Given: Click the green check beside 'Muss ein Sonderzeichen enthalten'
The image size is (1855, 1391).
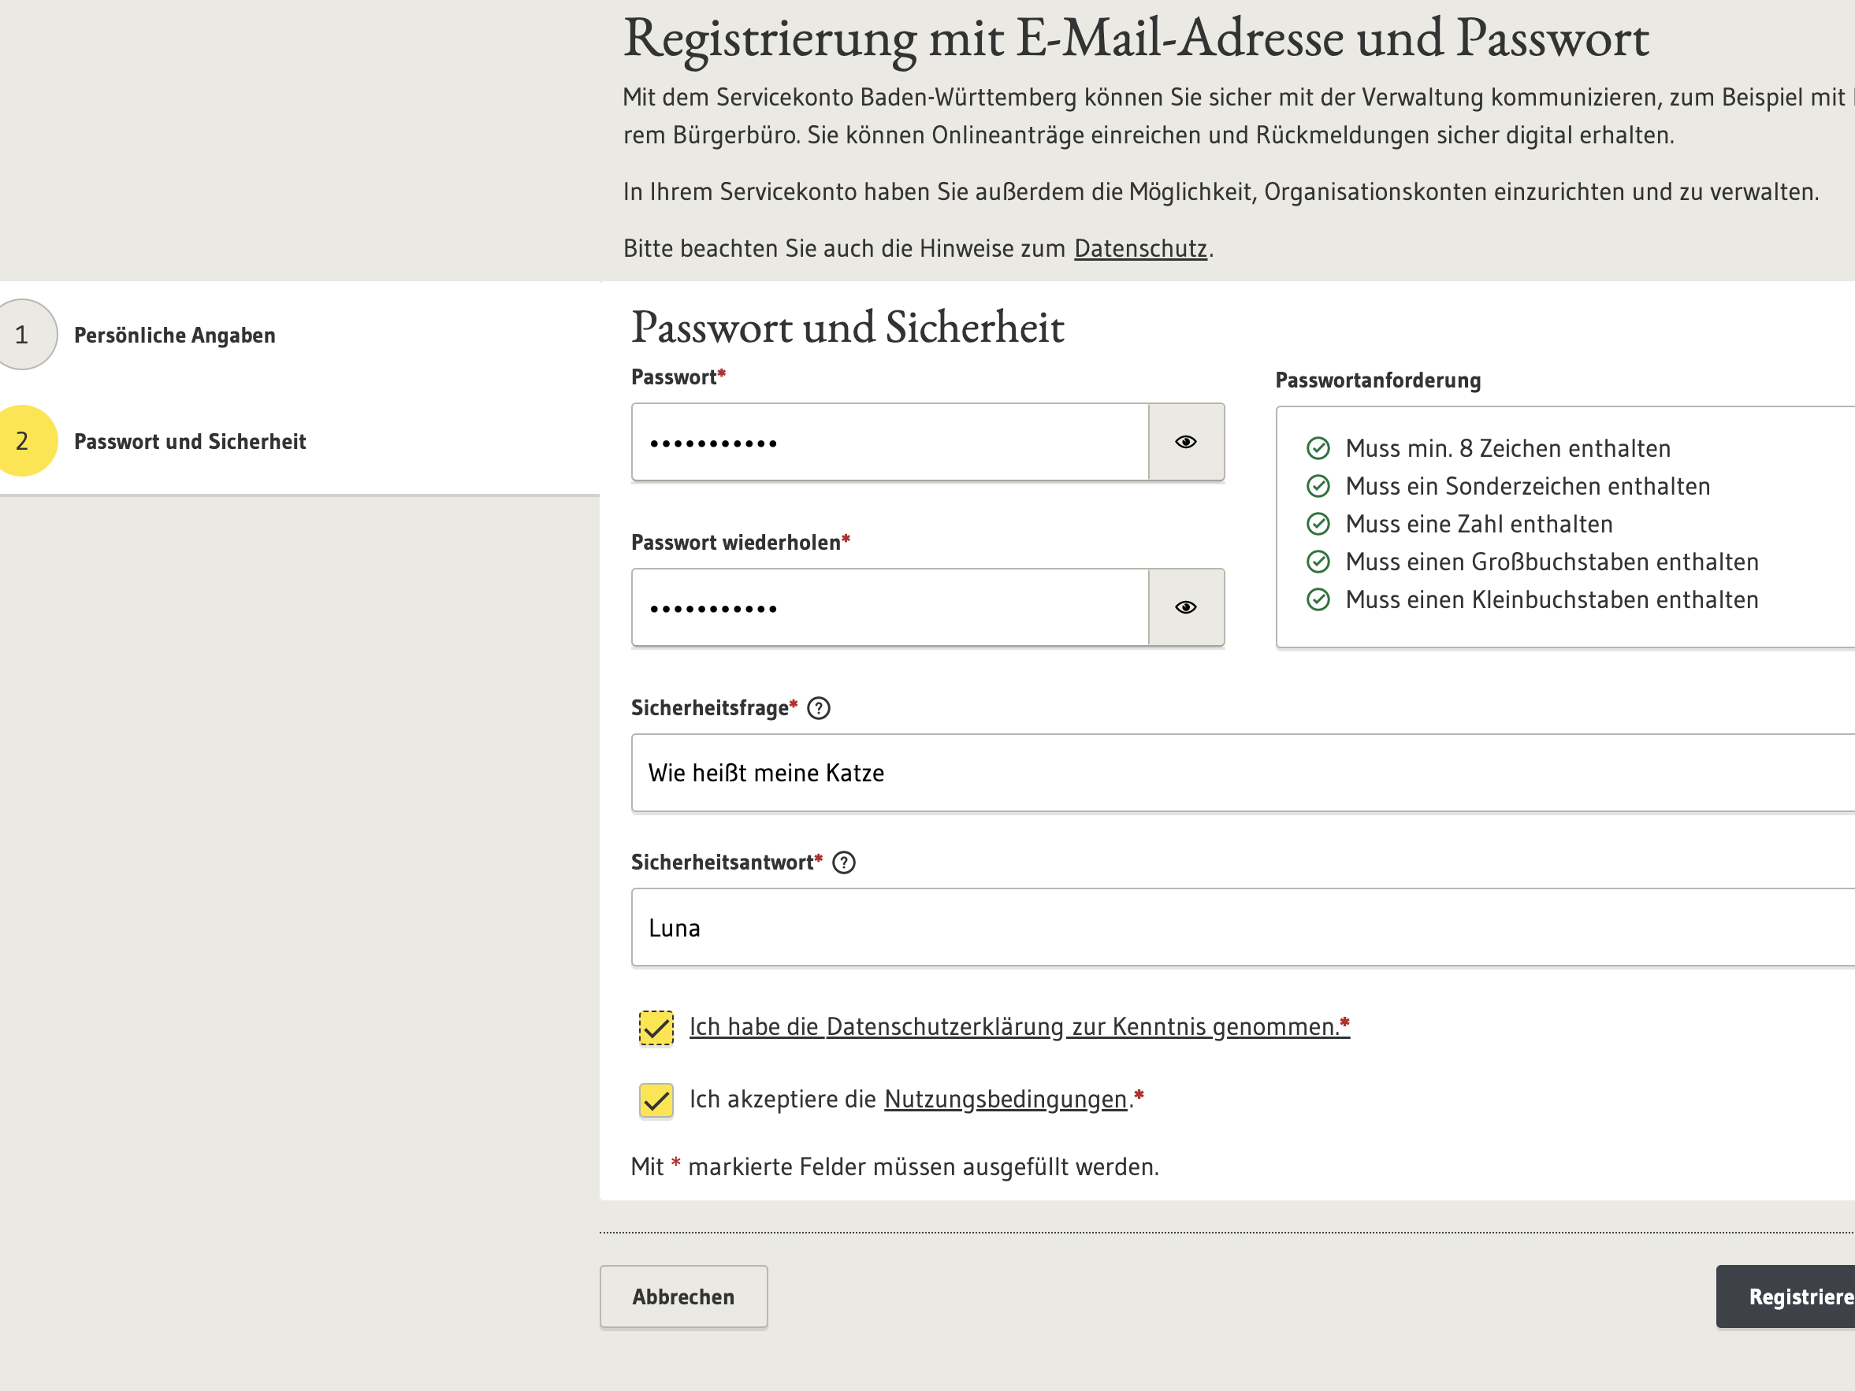Looking at the screenshot, I should click(x=1318, y=486).
